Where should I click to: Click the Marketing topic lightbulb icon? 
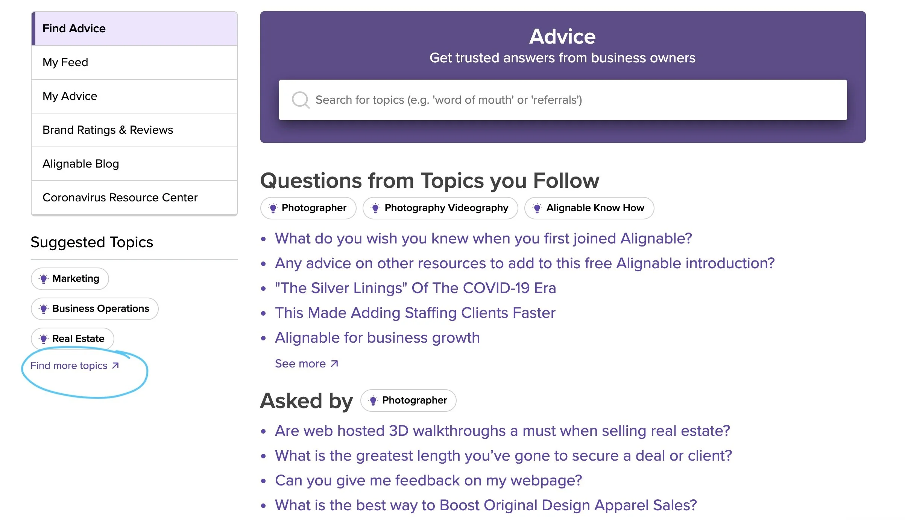(x=44, y=279)
